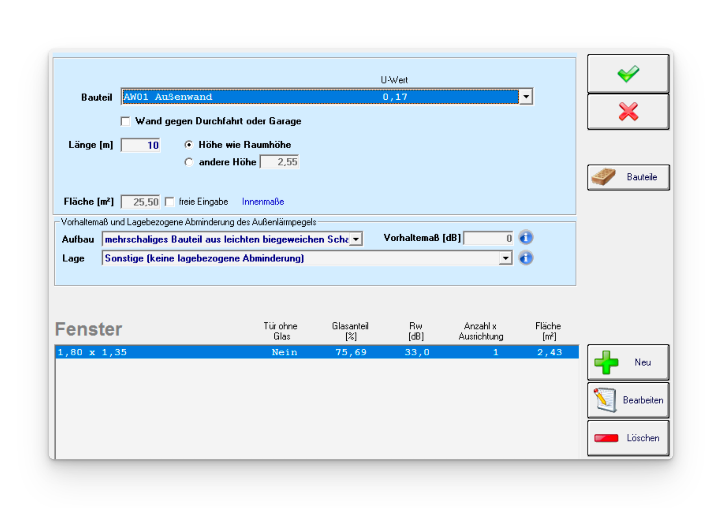Viewport: 722px width, 508px height.
Task: Expand the Bauteil AW01 Außenwand dropdown
Action: click(526, 97)
